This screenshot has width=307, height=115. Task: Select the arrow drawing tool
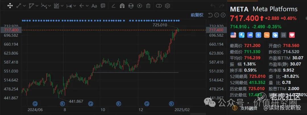pyautogui.click(x=82, y=6)
